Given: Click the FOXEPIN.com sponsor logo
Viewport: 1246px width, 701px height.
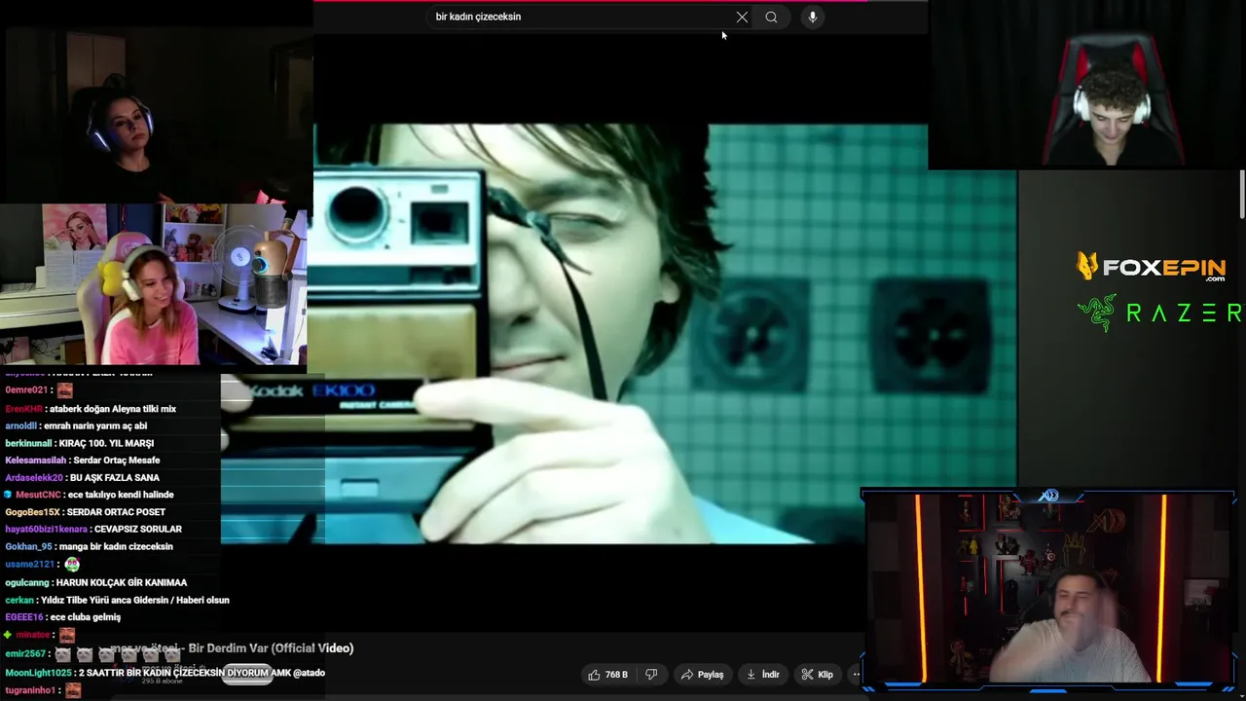Looking at the screenshot, I should tap(1151, 266).
